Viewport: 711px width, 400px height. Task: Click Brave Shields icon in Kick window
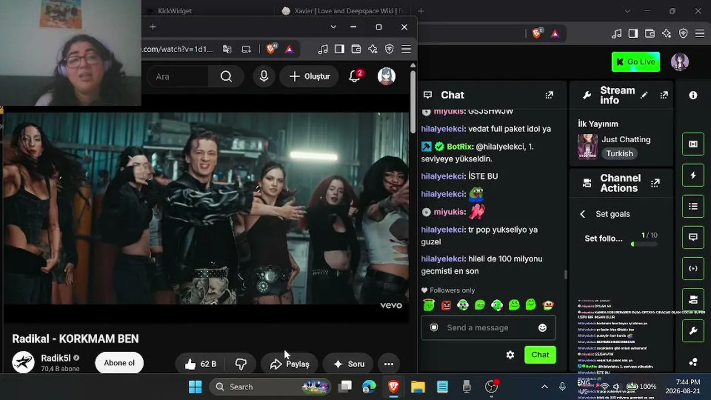537,33
